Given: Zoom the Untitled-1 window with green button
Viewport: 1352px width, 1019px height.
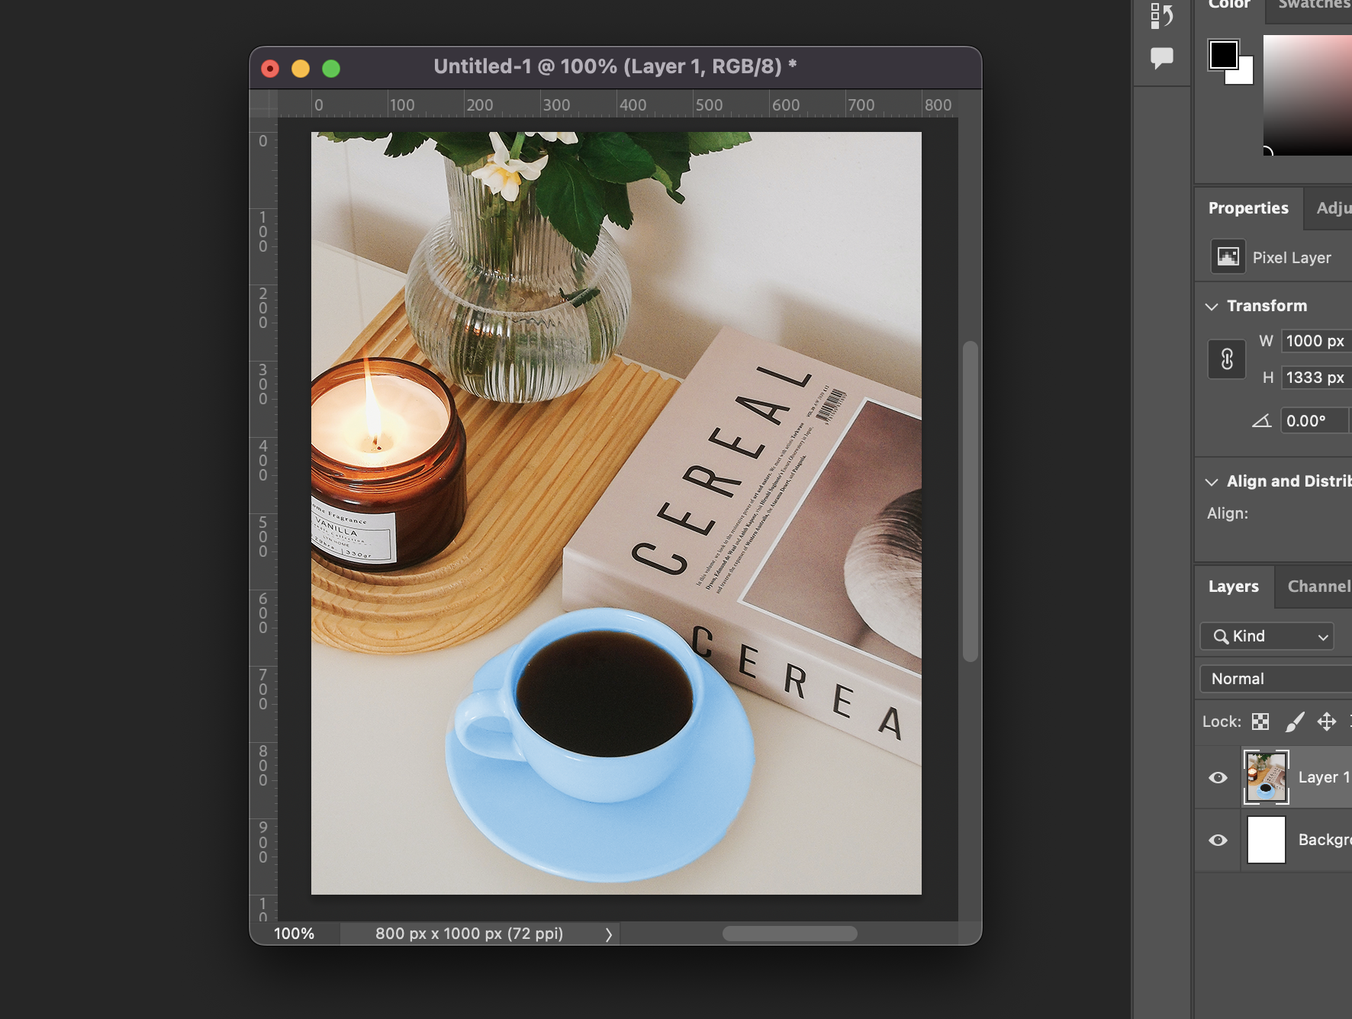Looking at the screenshot, I should click(331, 69).
